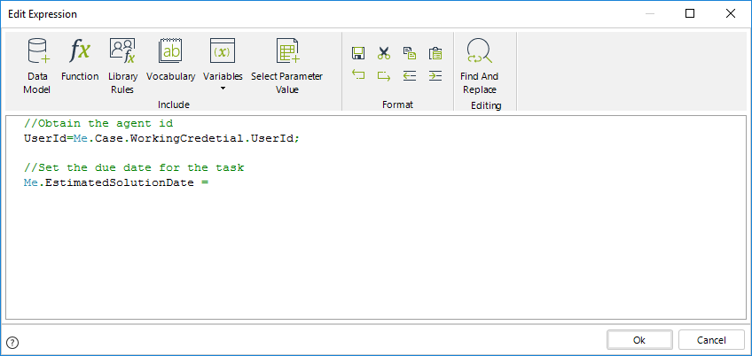752x356 pixels.
Task: Click the Copy icon
Action: click(x=409, y=53)
